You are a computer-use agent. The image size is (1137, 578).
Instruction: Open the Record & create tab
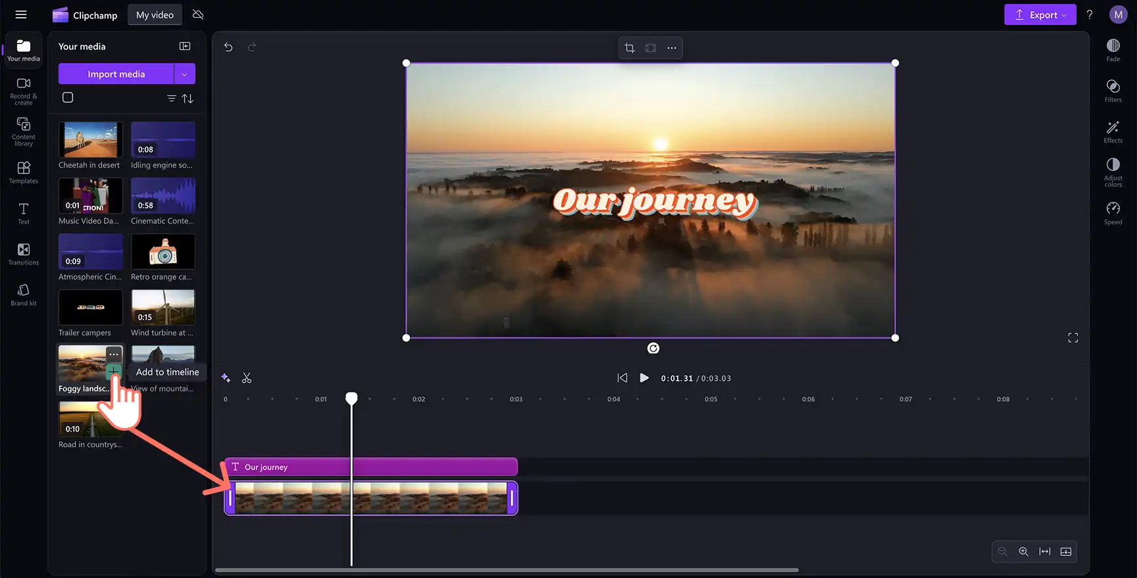pyautogui.click(x=24, y=91)
